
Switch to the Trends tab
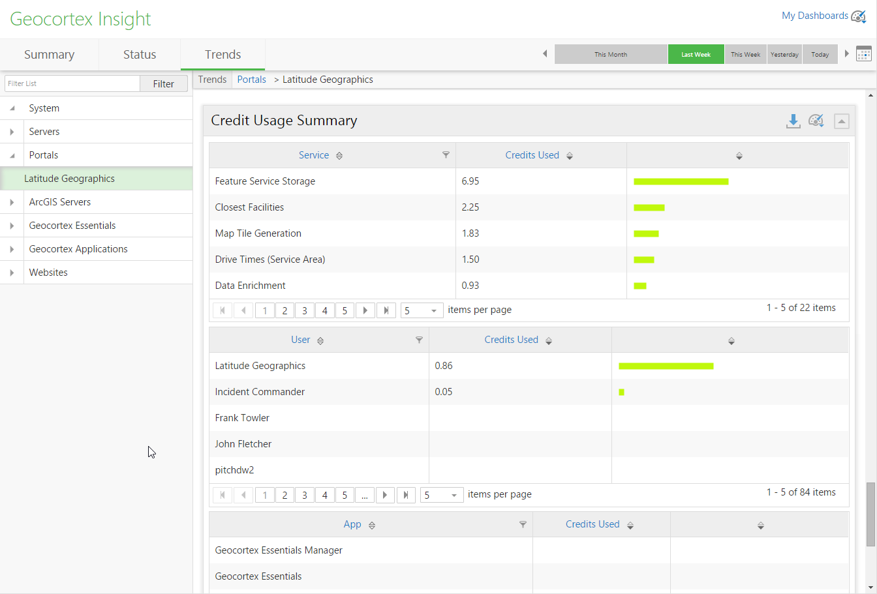click(223, 55)
